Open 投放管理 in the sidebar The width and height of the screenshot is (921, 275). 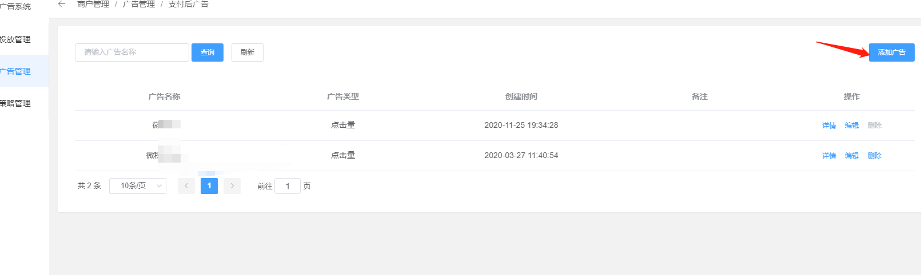(x=16, y=39)
